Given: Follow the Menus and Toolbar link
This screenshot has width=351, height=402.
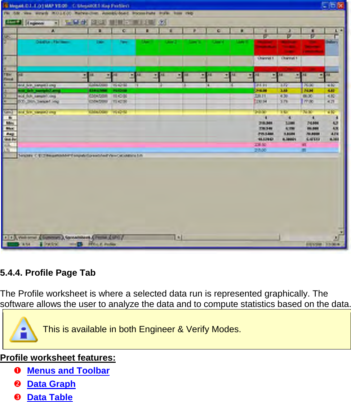Looking at the screenshot, I should click(x=68, y=370).
